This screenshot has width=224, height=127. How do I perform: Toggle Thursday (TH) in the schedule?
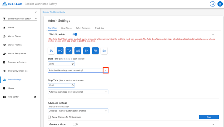87,51
